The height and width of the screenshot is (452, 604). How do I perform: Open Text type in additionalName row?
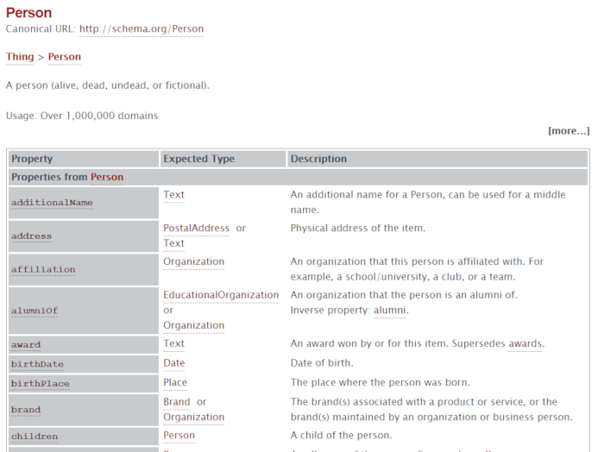tap(173, 195)
